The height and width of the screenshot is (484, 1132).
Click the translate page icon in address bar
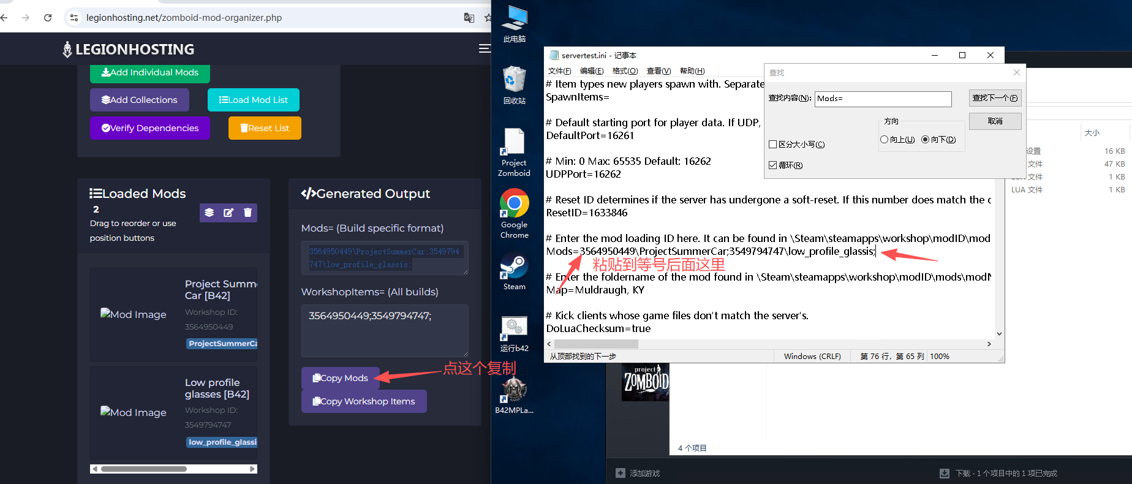pyautogui.click(x=469, y=18)
